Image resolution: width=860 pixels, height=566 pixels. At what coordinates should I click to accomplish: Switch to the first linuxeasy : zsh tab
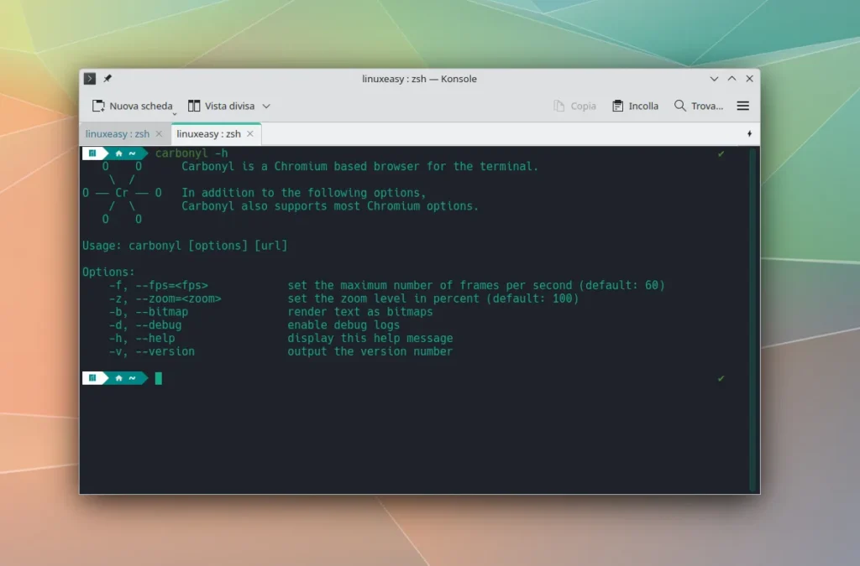[x=118, y=134]
